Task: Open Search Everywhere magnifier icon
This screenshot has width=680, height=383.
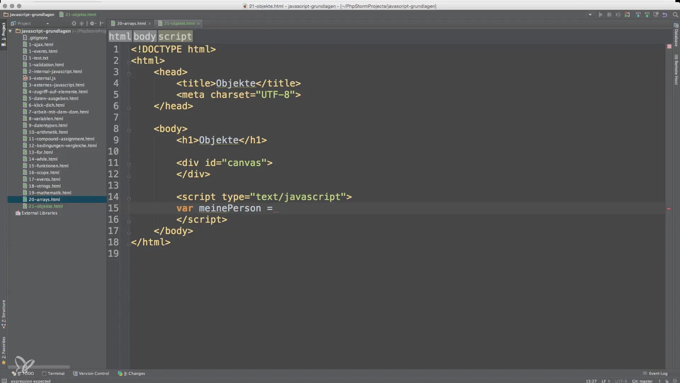Action: pos(675,15)
